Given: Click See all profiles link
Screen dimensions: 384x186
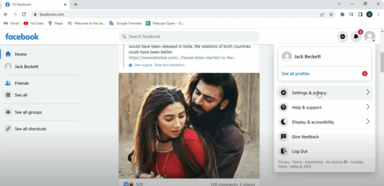Looking at the screenshot, I should coord(295,74).
